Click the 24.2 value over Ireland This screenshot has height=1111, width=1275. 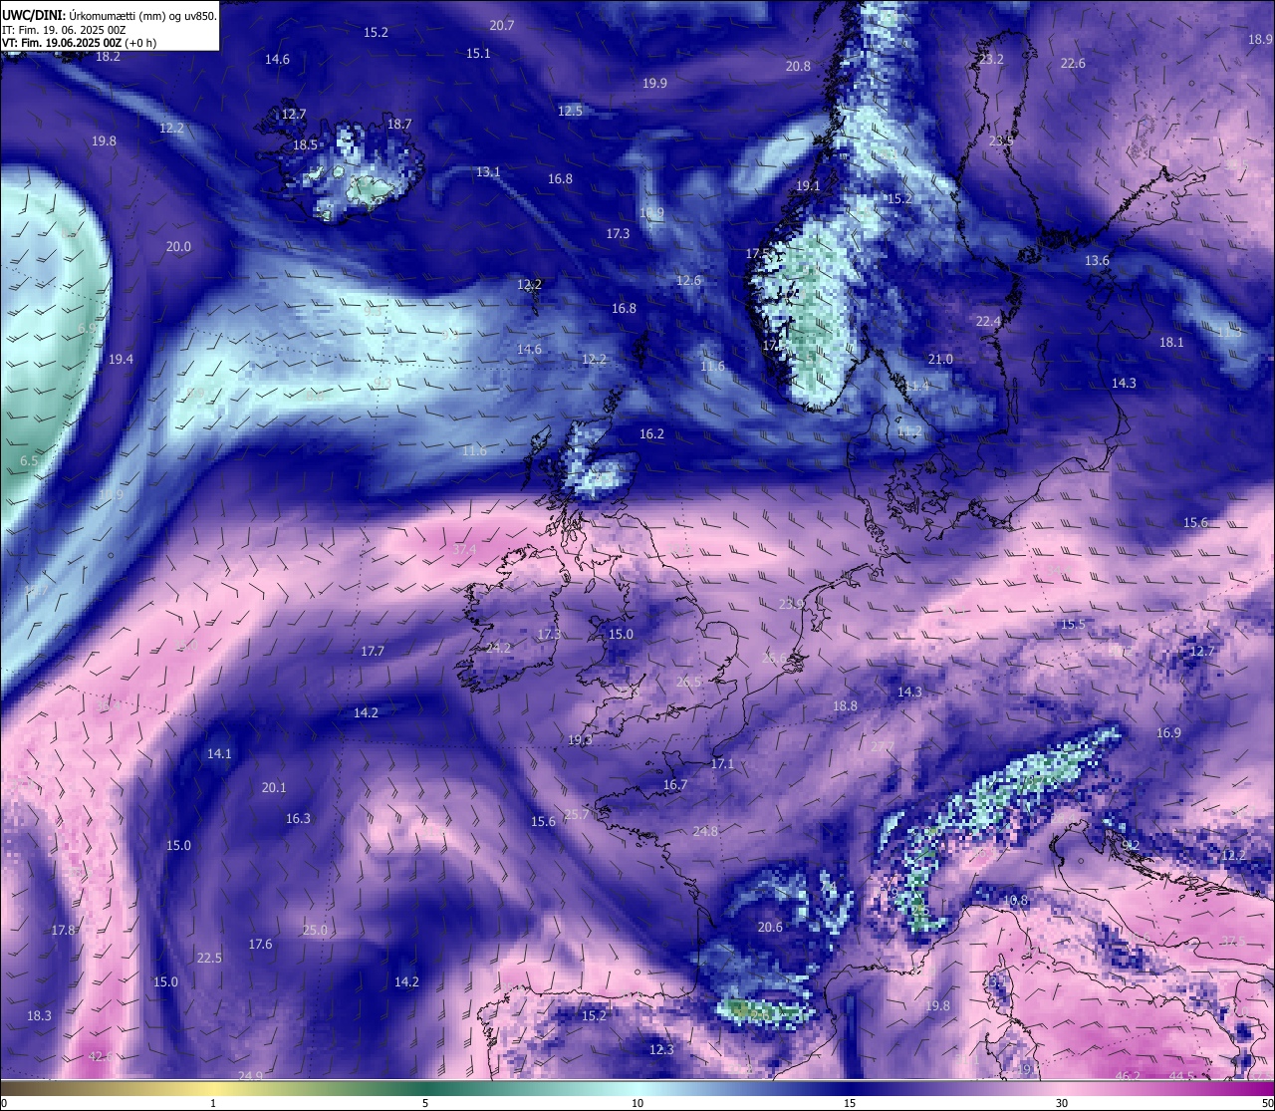tap(498, 648)
